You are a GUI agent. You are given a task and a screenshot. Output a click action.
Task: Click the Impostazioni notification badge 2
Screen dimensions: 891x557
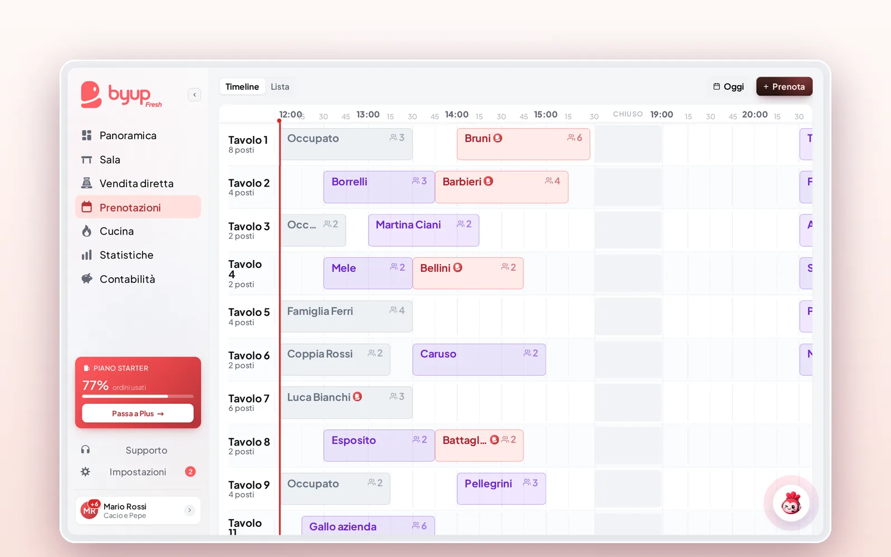(190, 472)
